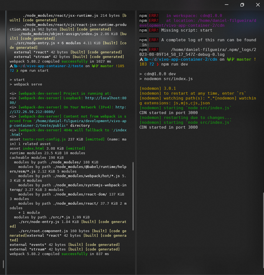The height and width of the screenshot is (275, 264).
Task: Click the red chevron before npm run dev
Action: pyautogui.click(x=157, y=64)
